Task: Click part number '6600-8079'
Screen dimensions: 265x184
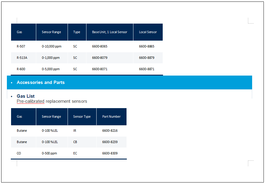Action: tap(100, 58)
